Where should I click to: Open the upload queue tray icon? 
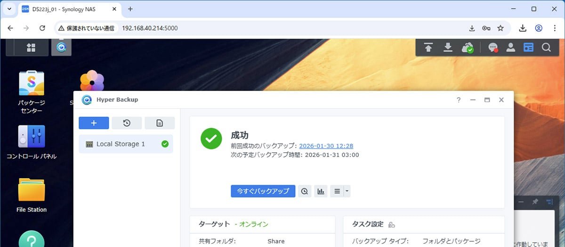428,48
